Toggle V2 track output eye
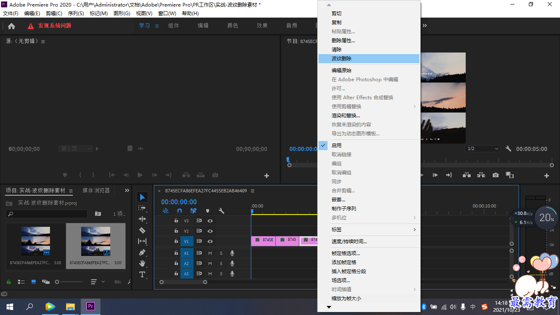The width and height of the screenshot is (560, 315). (x=210, y=231)
